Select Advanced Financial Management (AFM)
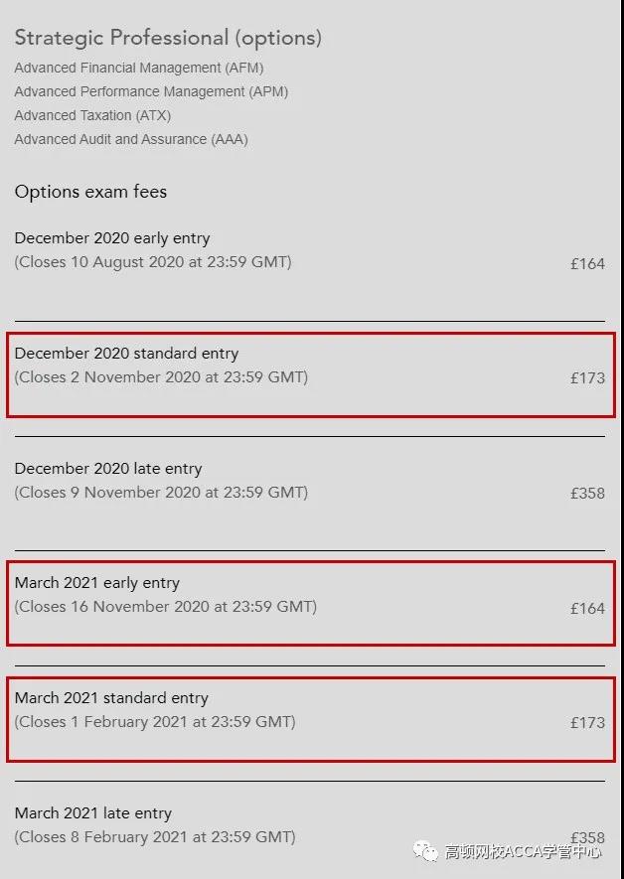 [x=139, y=68]
